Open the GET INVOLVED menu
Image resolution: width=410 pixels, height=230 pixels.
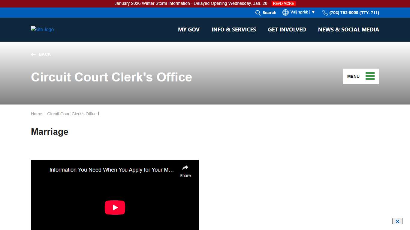coord(287,30)
